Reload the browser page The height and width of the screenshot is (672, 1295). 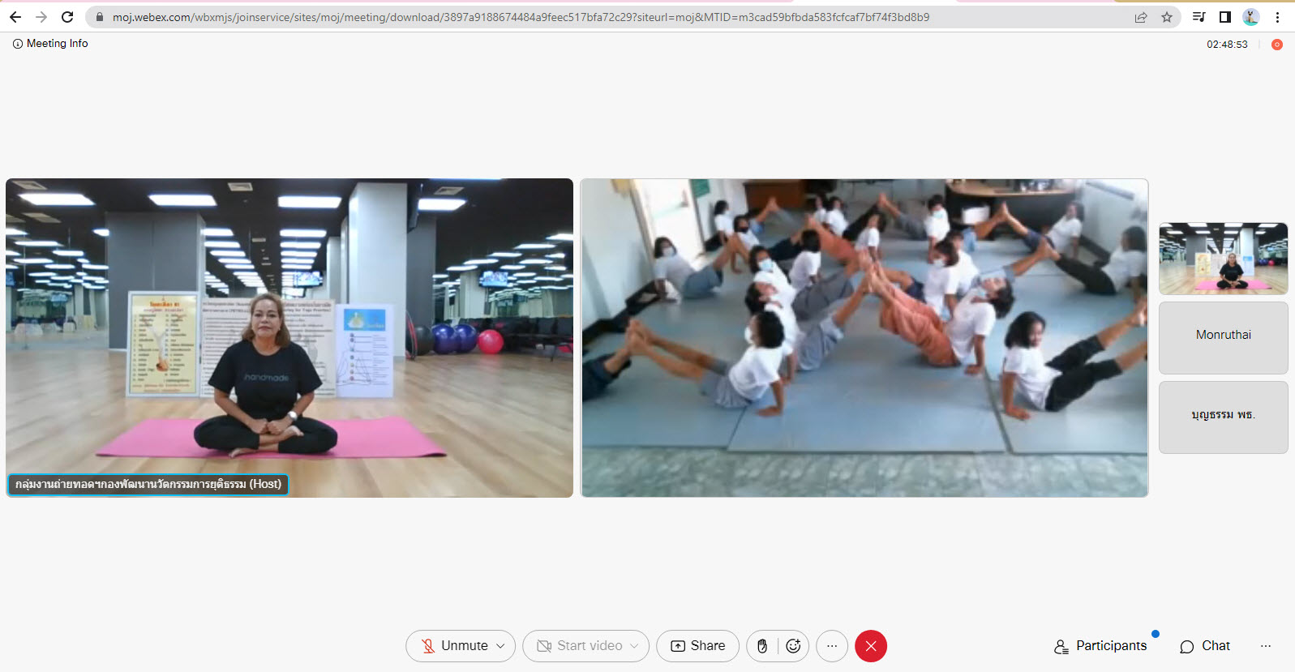pos(67,17)
